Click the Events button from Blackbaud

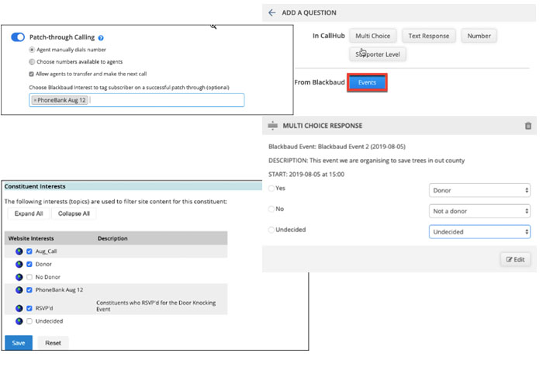367,82
